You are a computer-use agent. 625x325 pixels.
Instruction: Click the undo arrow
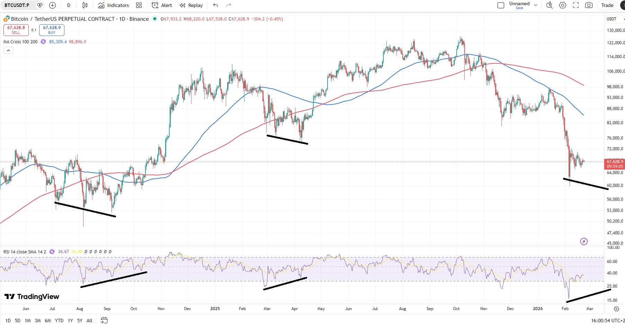coord(215,5)
